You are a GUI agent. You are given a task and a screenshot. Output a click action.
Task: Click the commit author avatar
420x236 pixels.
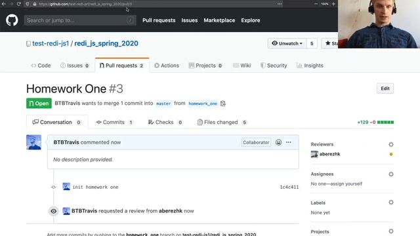(66, 186)
